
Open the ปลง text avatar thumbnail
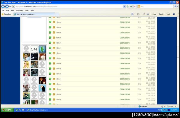pos(34,49)
